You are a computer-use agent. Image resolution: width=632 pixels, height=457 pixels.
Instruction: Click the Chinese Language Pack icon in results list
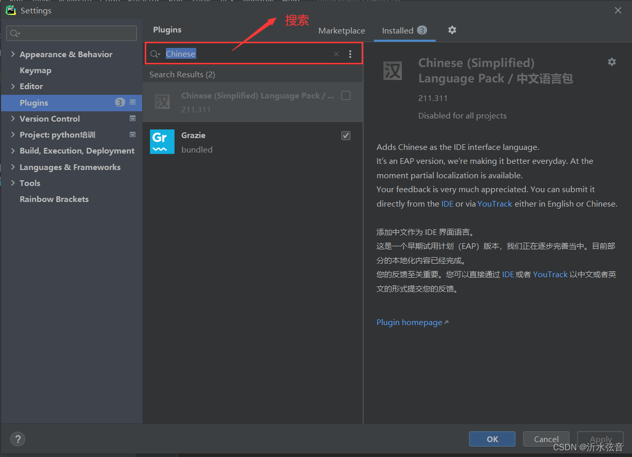click(x=162, y=101)
